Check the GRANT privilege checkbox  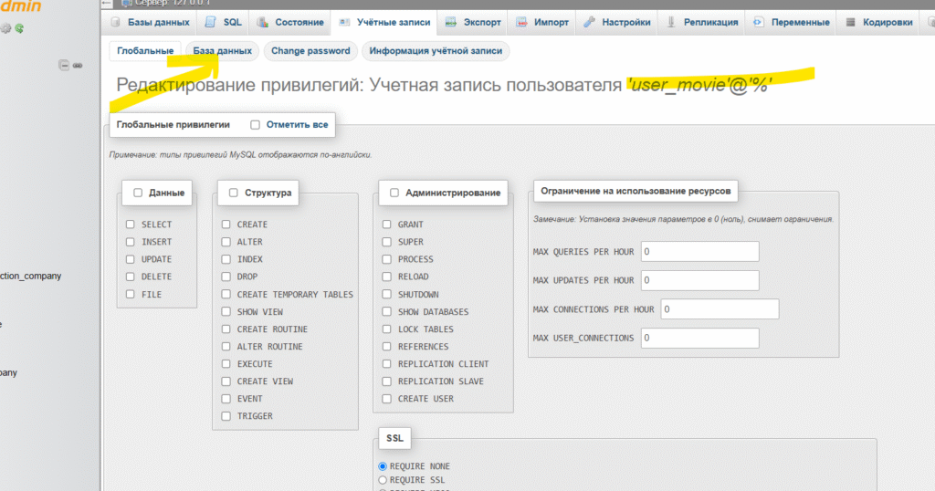click(386, 224)
